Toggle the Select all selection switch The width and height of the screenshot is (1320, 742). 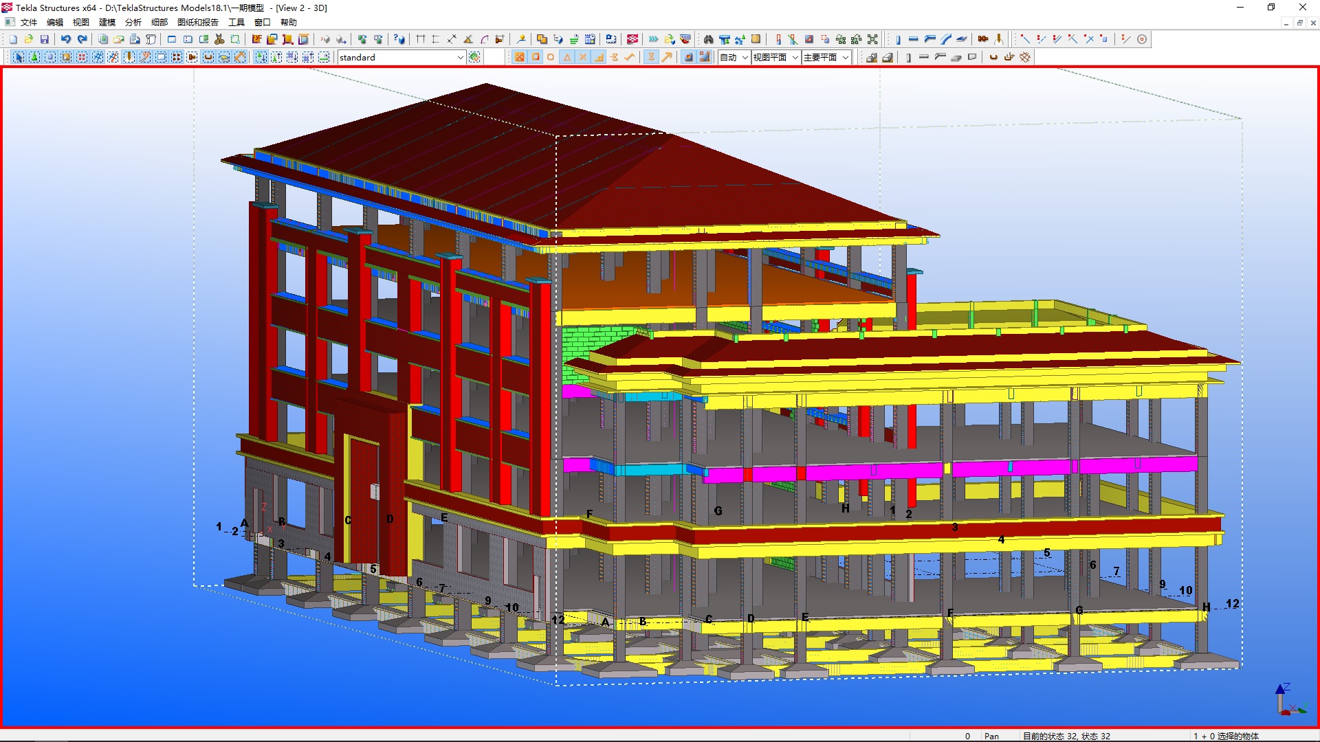(x=19, y=57)
